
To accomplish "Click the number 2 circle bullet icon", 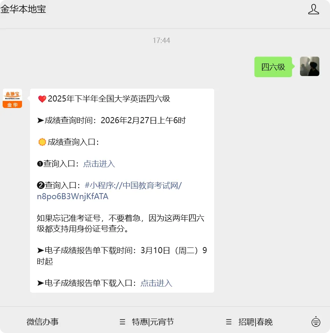I will click(41, 185).
